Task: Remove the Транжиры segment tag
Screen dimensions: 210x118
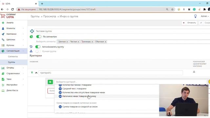Action: tap(92, 42)
